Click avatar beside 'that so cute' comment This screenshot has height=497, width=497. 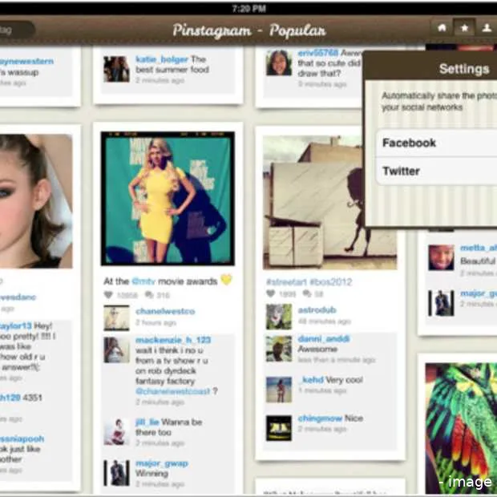279,63
